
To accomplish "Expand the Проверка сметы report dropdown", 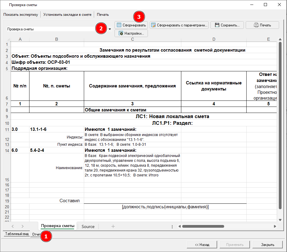I will point(110,29).
